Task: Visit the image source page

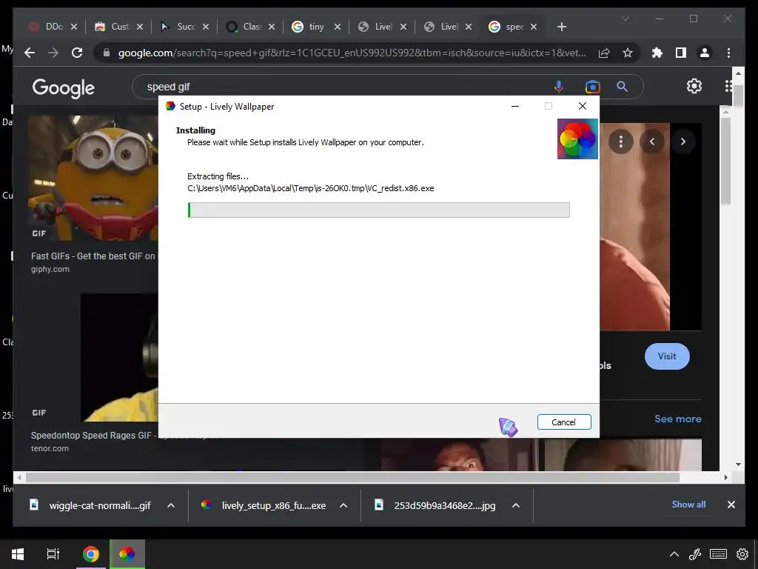Action: point(667,356)
